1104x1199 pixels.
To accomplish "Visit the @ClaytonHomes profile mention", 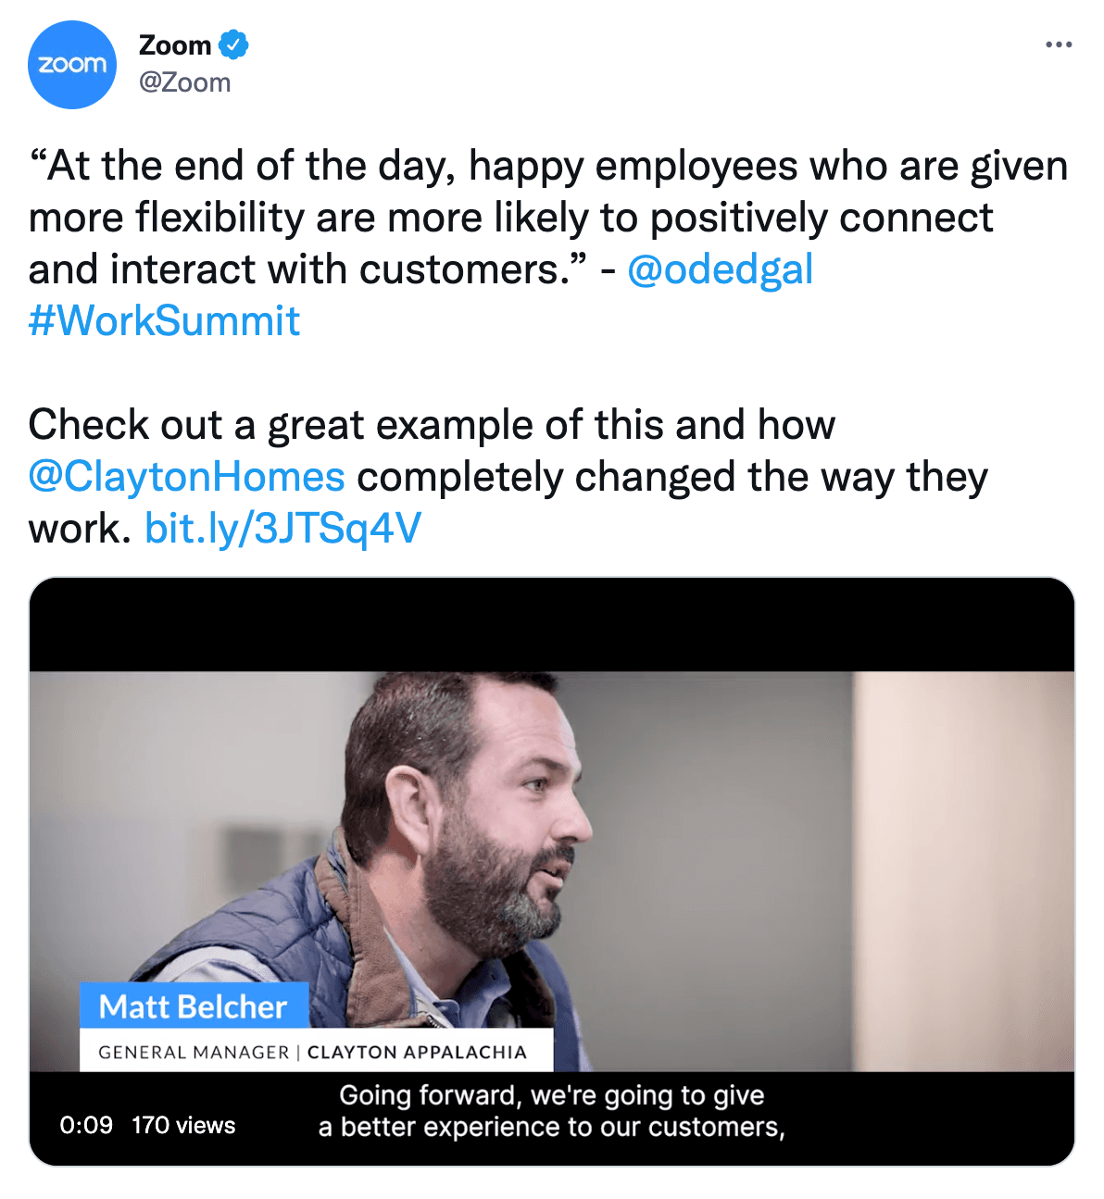I will [x=186, y=477].
